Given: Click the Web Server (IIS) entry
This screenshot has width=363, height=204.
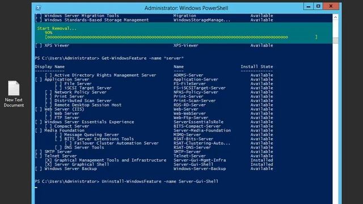Looking at the screenshot, I should 64,109.
